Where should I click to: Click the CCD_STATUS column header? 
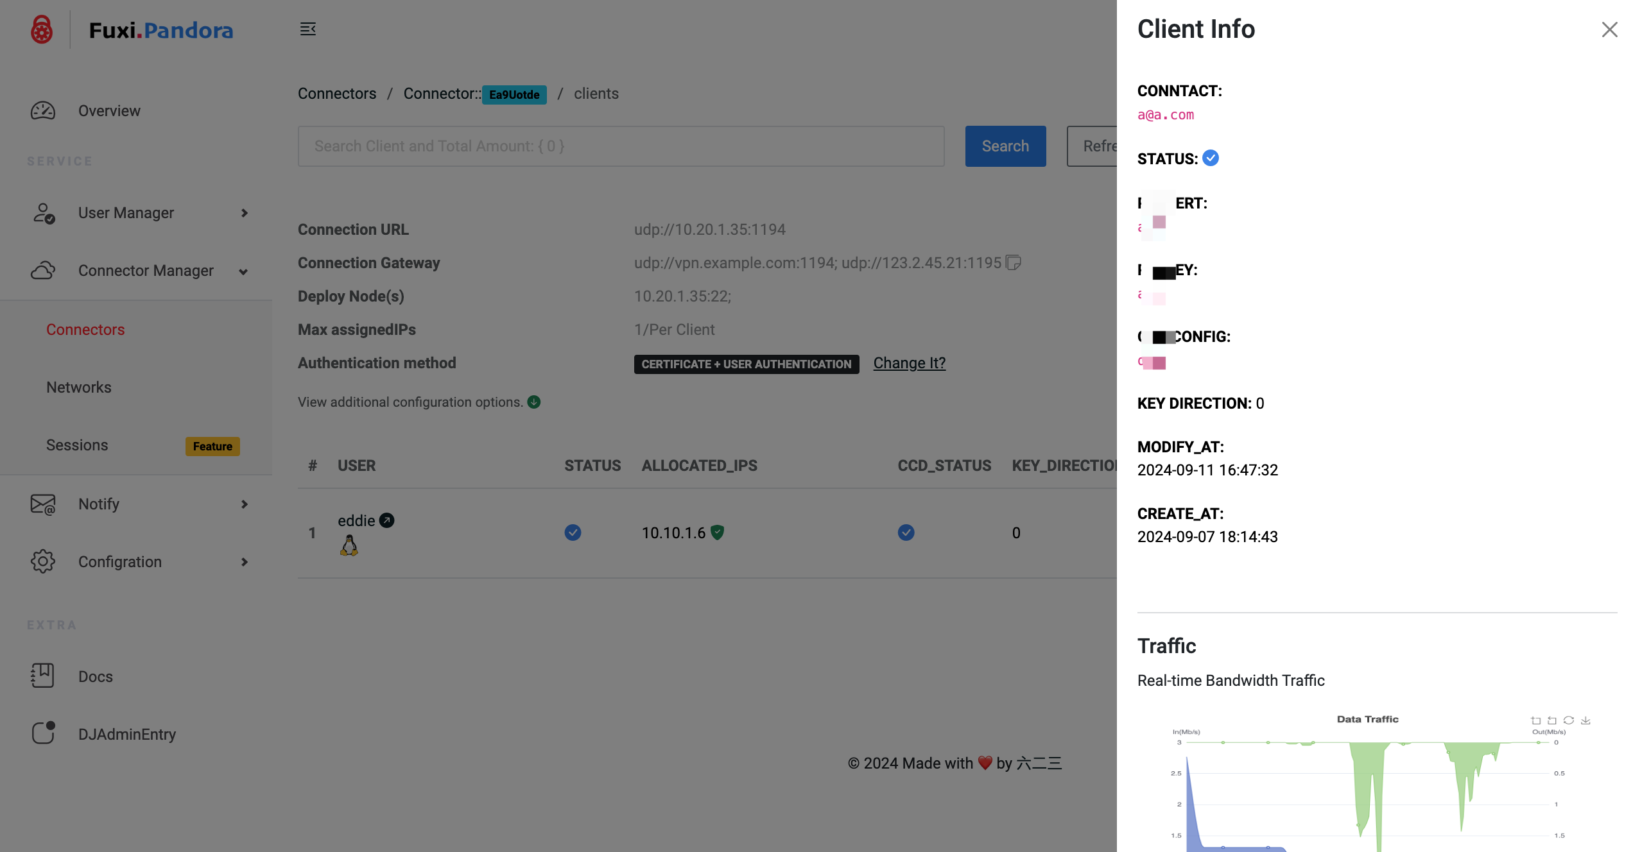coord(945,466)
